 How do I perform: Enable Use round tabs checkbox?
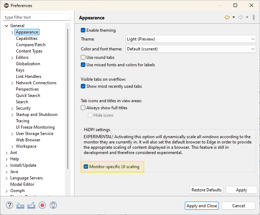pyautogui.click(x=83, y=57)
